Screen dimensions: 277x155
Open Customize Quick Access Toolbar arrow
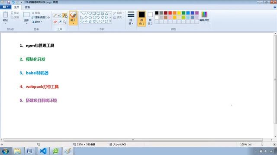21,2
